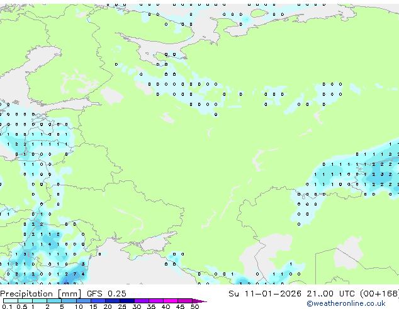
Task: Click the '21:00 UTC' time text
Action: coord(330,294)
